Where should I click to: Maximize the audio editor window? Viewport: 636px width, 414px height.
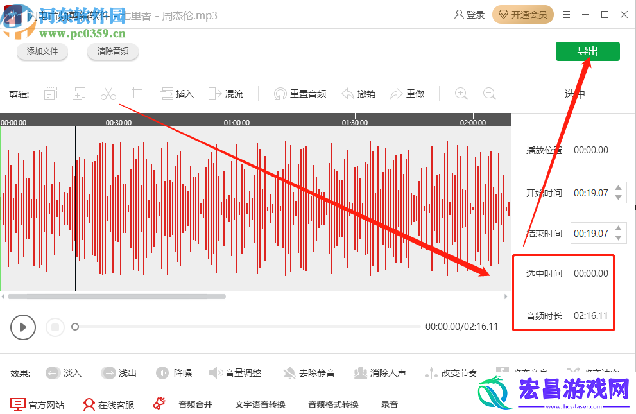click(x=605, y=15)
